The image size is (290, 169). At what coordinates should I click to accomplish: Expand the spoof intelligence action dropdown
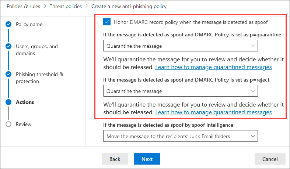click(x=180, y=136)
